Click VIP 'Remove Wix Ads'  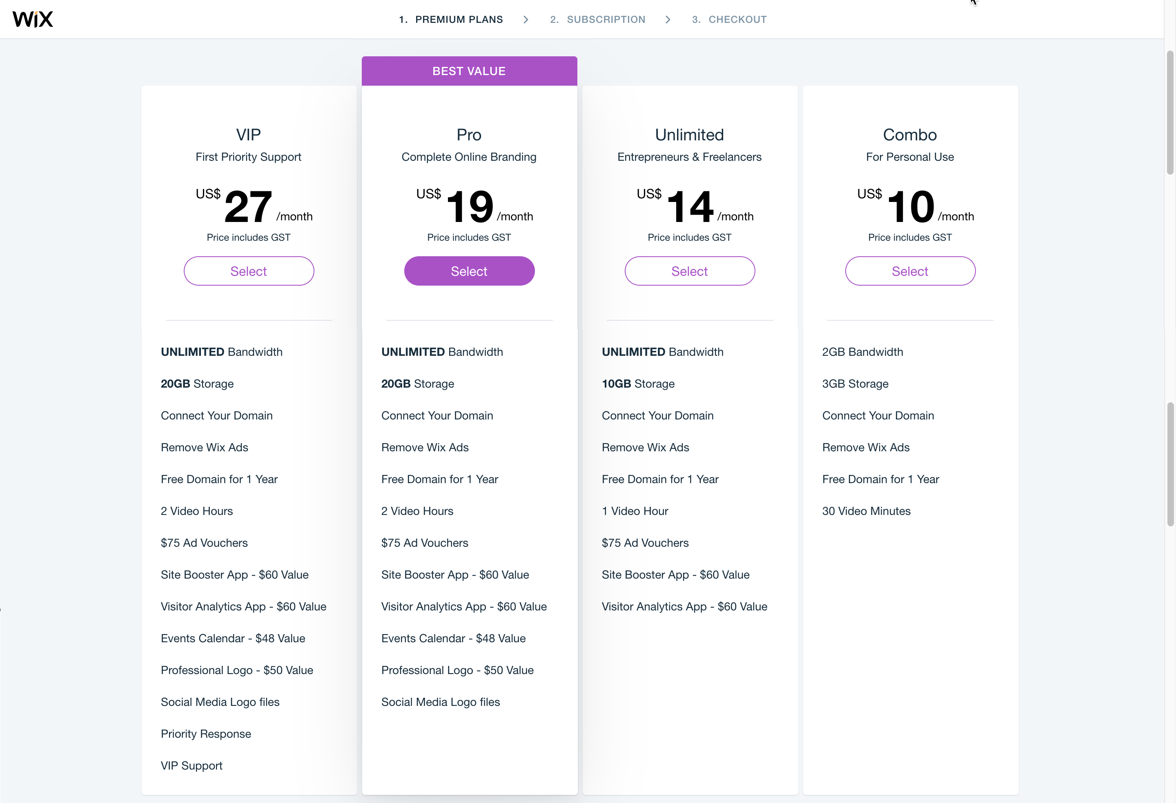pyautogui.click(x=205, y=447)
